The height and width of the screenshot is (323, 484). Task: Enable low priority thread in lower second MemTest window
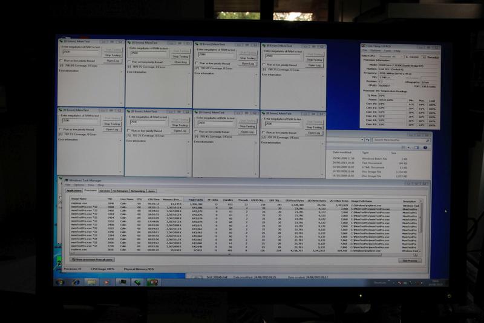click(129, 130)
